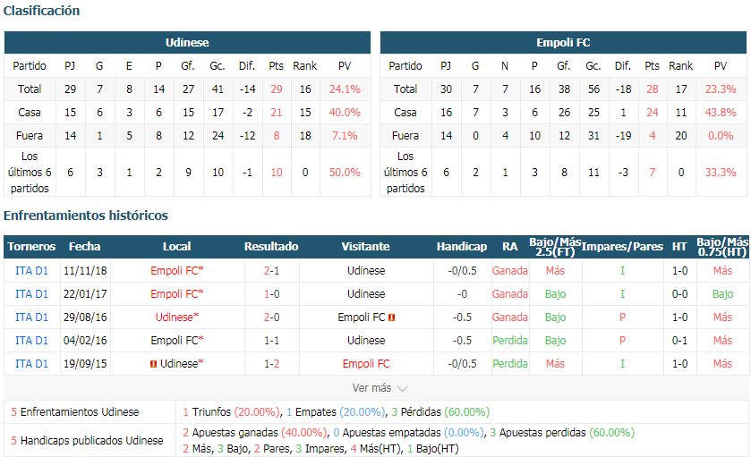Select the 2-1 result on 11/11/18
This screenshot has width=751, height=457.
[271, 271]
